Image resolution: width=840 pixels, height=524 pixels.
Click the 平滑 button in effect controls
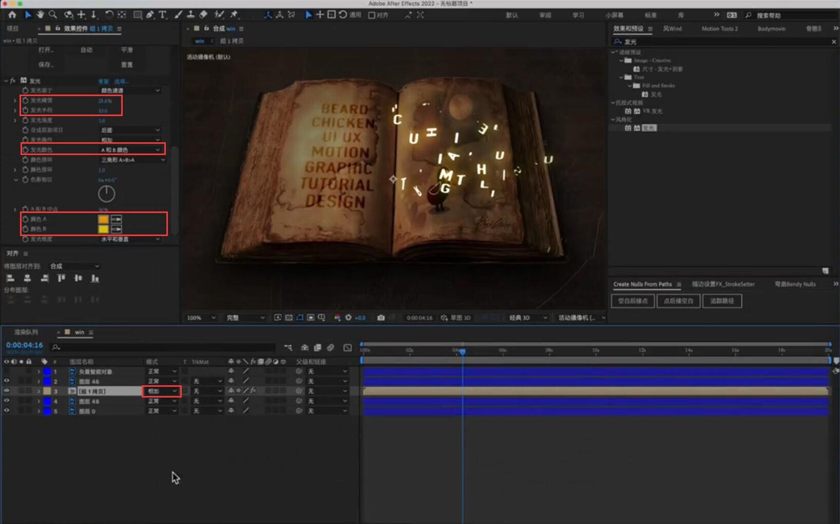point(127,50)
